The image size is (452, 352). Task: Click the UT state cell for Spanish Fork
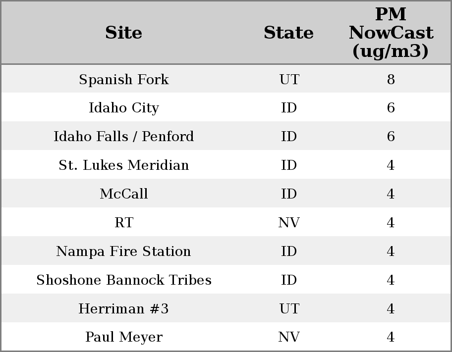pos(289,80)
